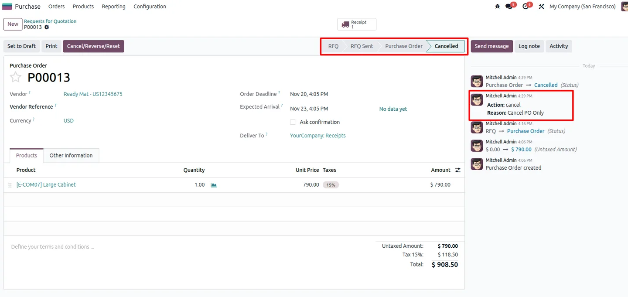628x297 pixels.
Task: Show forecast chart icon for Large Cabinet
Action: [x=214, y=185]
